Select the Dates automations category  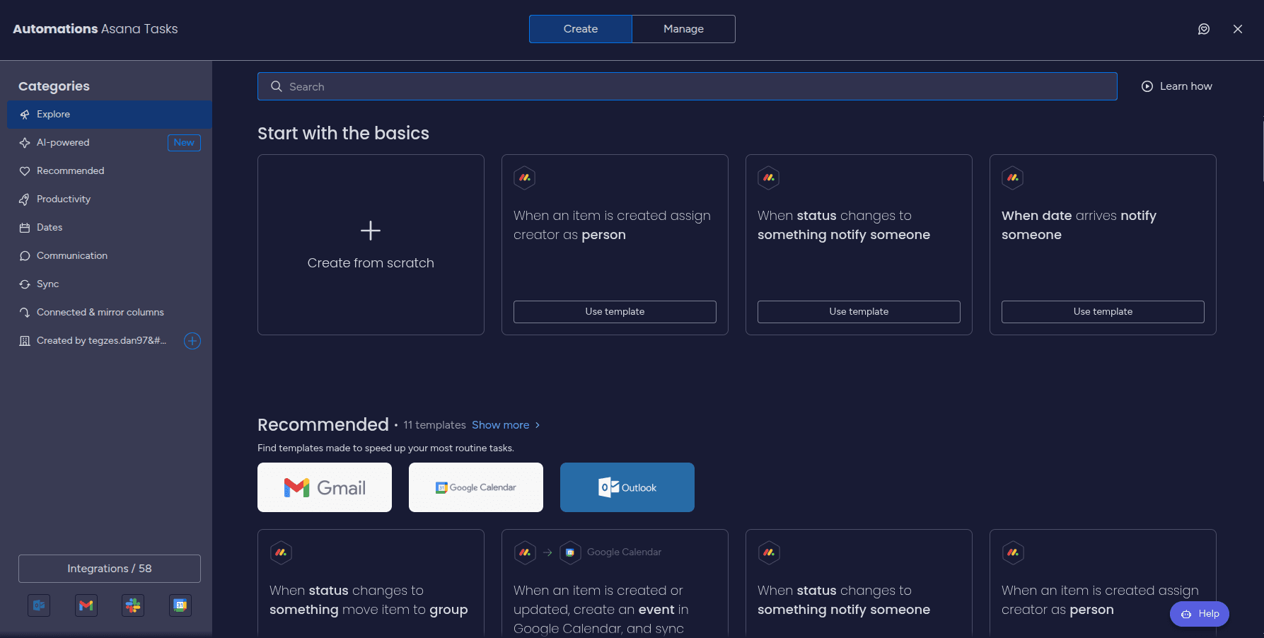[x=50, y=227]
